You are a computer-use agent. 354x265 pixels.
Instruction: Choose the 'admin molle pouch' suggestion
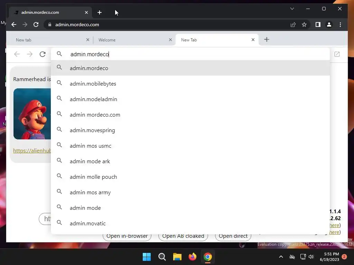click(x=190, y=177)
